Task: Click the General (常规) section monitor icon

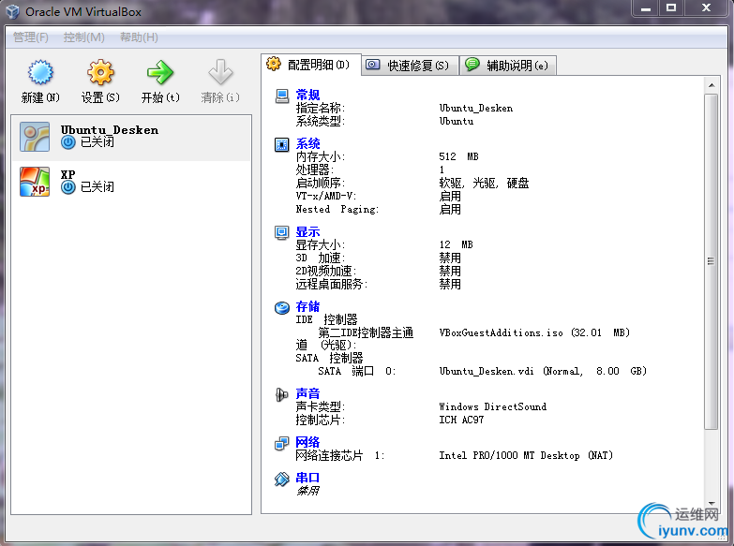Action: (x=282, y=96)
